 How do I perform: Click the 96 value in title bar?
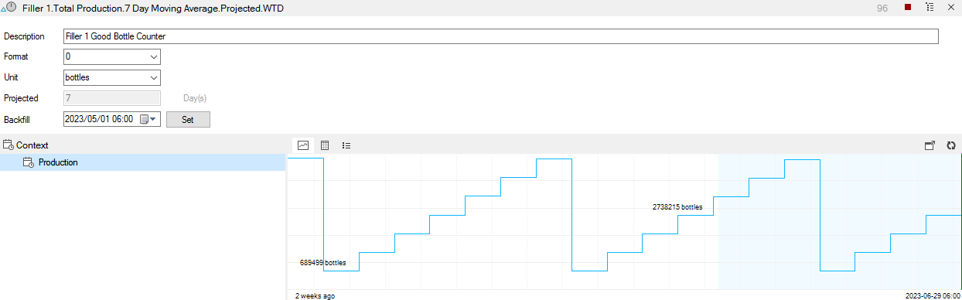pyautogui.click(x=882, y=8)
